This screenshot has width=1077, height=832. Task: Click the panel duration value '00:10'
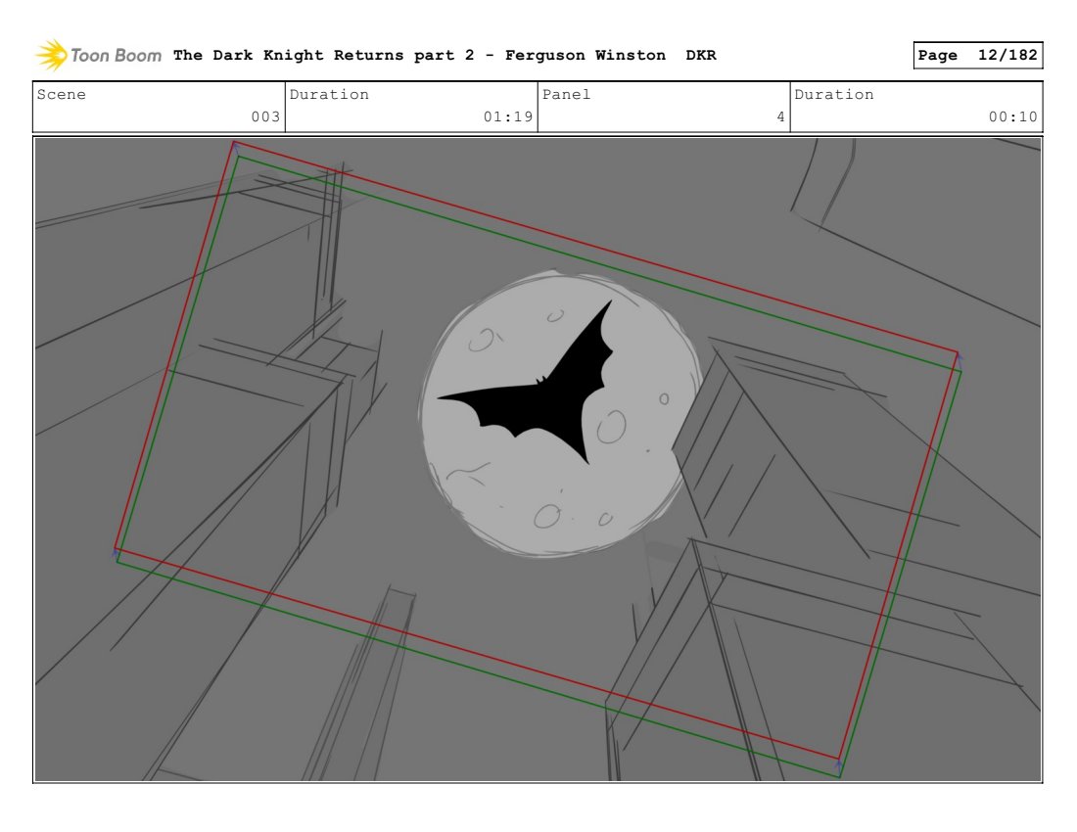pos(1013,116)
